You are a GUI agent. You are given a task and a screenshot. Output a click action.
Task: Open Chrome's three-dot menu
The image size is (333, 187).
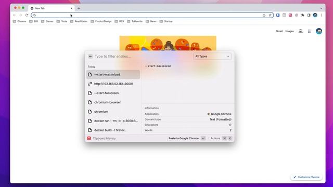(322, 15)
